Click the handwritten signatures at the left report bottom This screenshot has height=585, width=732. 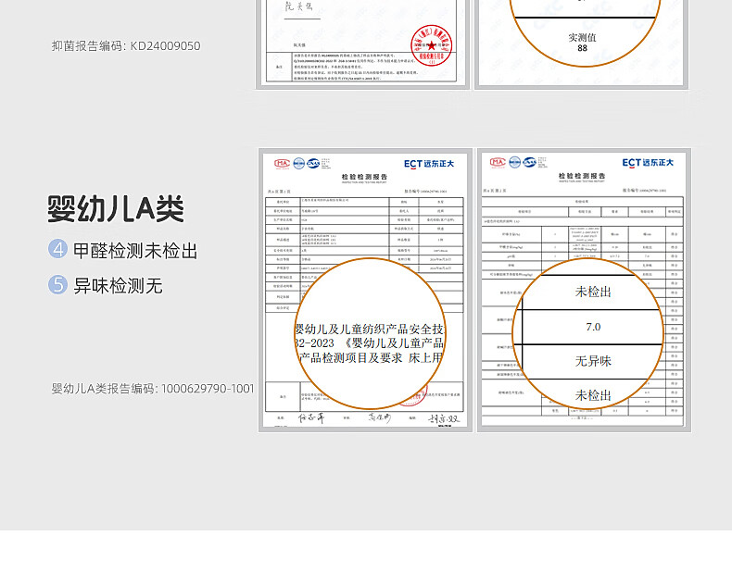click(x=378, y=418)
